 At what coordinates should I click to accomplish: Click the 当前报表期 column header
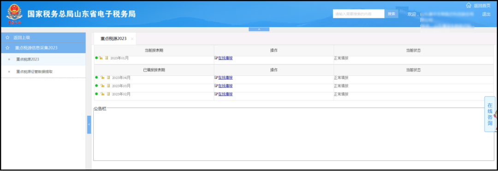[154, 51]
